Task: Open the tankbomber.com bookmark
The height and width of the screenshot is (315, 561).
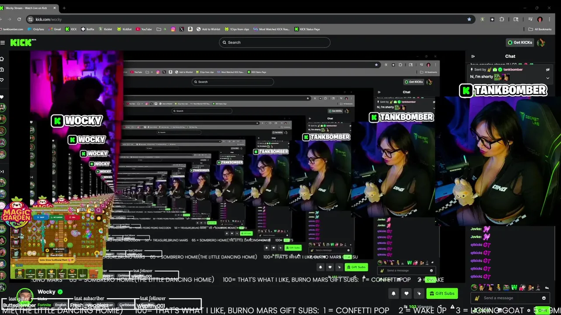Action: click(12, 29)
